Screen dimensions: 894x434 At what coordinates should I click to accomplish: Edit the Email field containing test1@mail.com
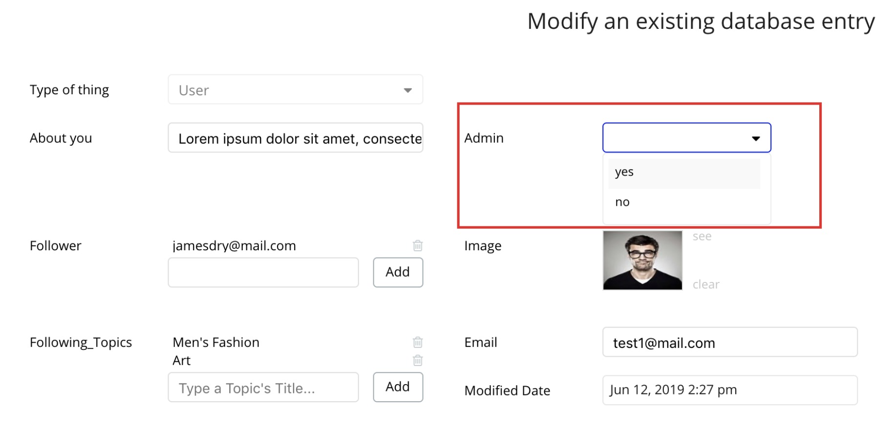click(729, 343)
